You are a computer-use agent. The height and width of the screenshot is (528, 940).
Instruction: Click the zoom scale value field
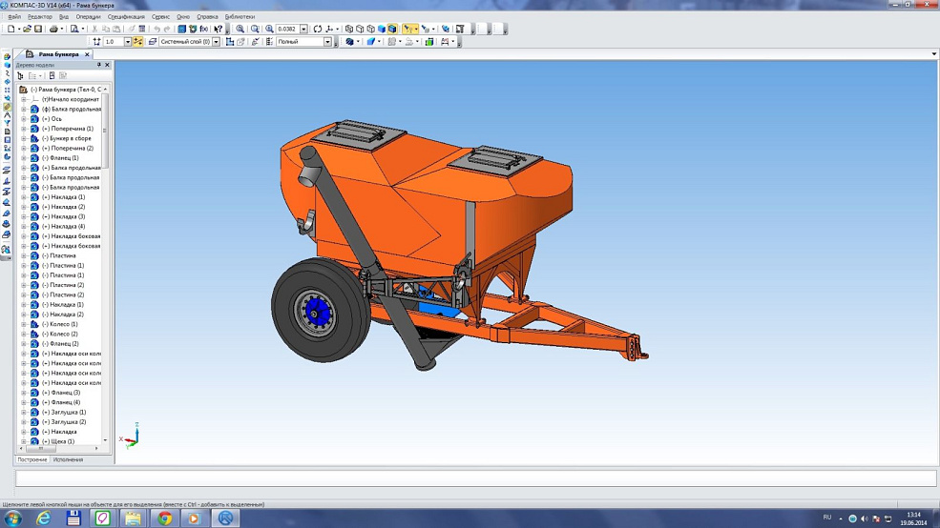pyautogui.click(x=287, y=29)
